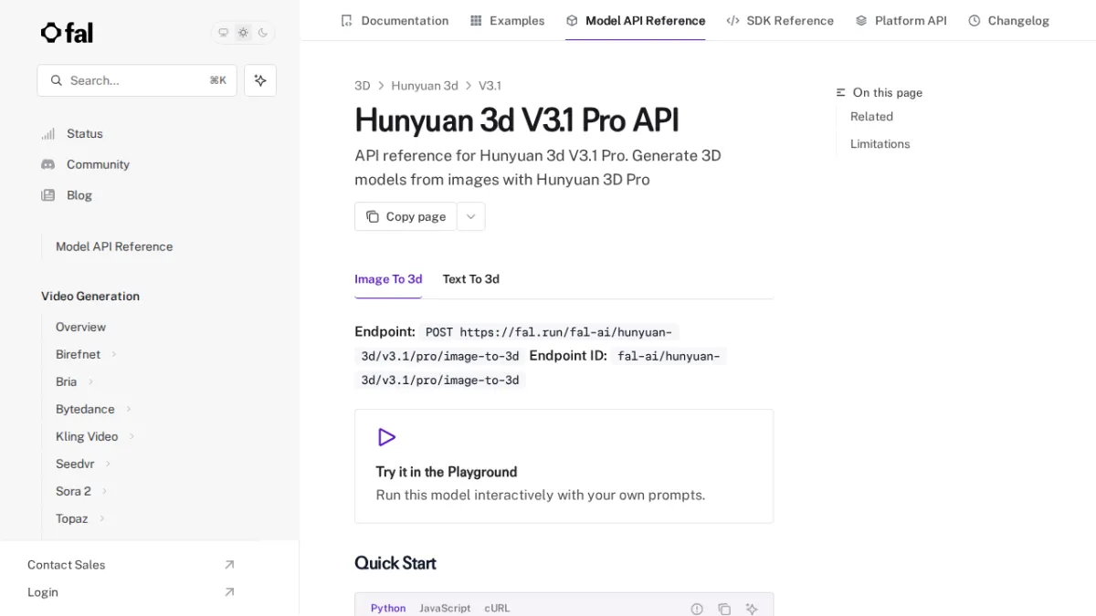Image resolution: width=1096 pixels, height=616 pixels.
Task: Click the Examples grid icon
Action: [476, 20]
